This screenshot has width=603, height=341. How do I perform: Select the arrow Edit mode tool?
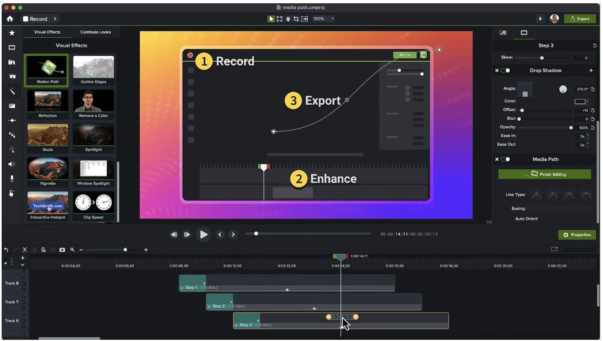coord(271,19)
